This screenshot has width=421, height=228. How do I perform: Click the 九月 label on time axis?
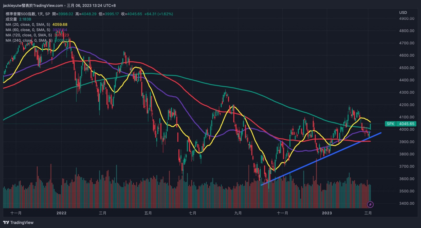click(238, 213)
